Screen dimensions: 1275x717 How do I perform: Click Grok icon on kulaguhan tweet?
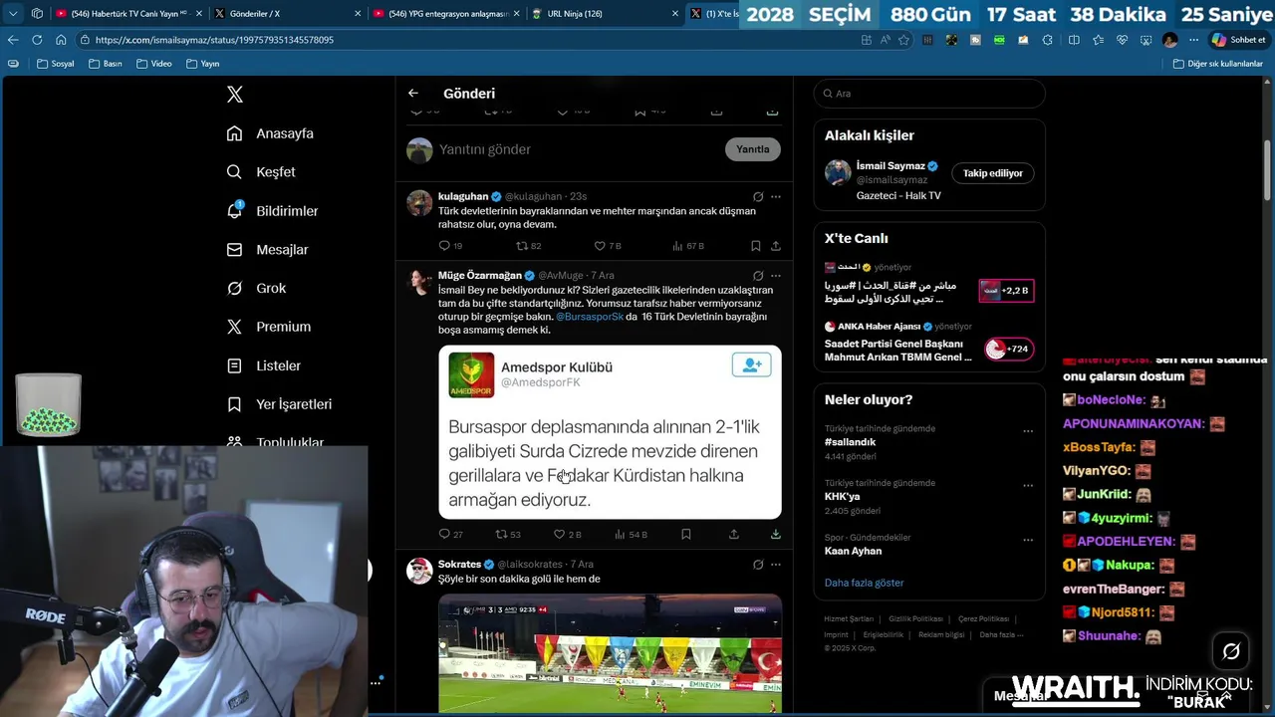click(x=758, y=197)
